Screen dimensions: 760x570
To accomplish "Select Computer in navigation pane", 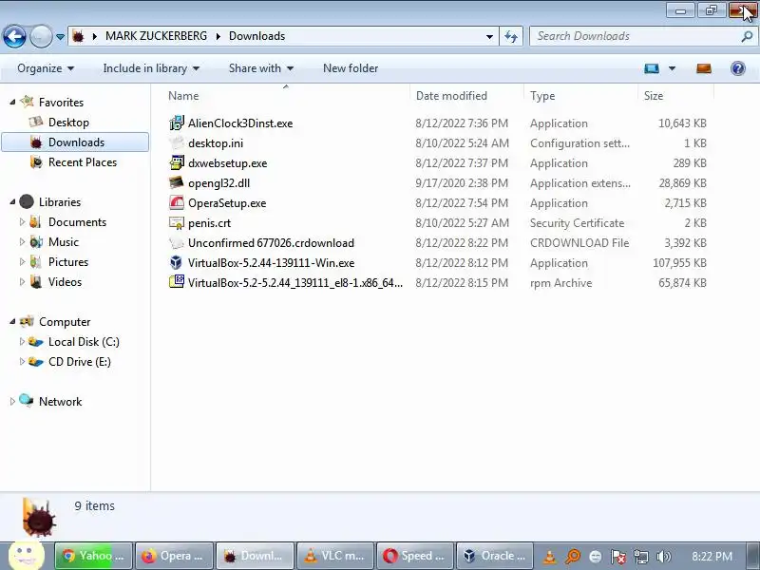I will tap(65, 322).
